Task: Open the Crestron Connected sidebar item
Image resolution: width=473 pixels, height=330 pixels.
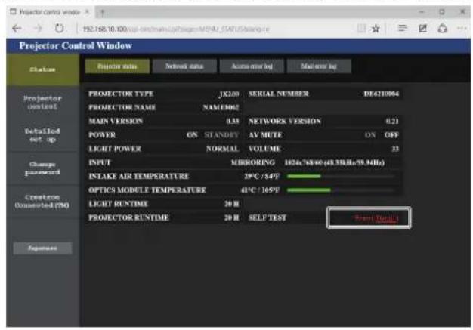Action: click(42, 202)
